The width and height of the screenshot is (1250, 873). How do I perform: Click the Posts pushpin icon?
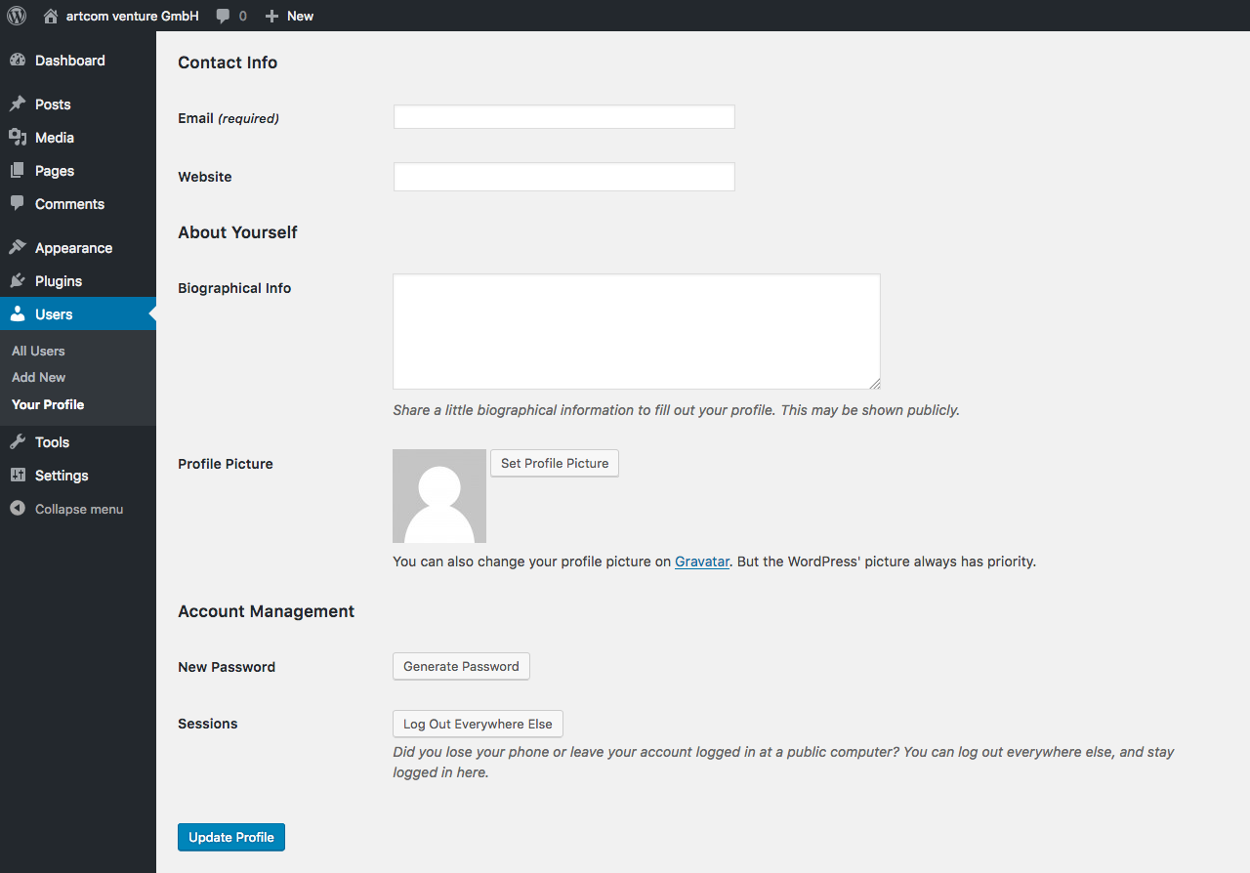coord(18,104)
